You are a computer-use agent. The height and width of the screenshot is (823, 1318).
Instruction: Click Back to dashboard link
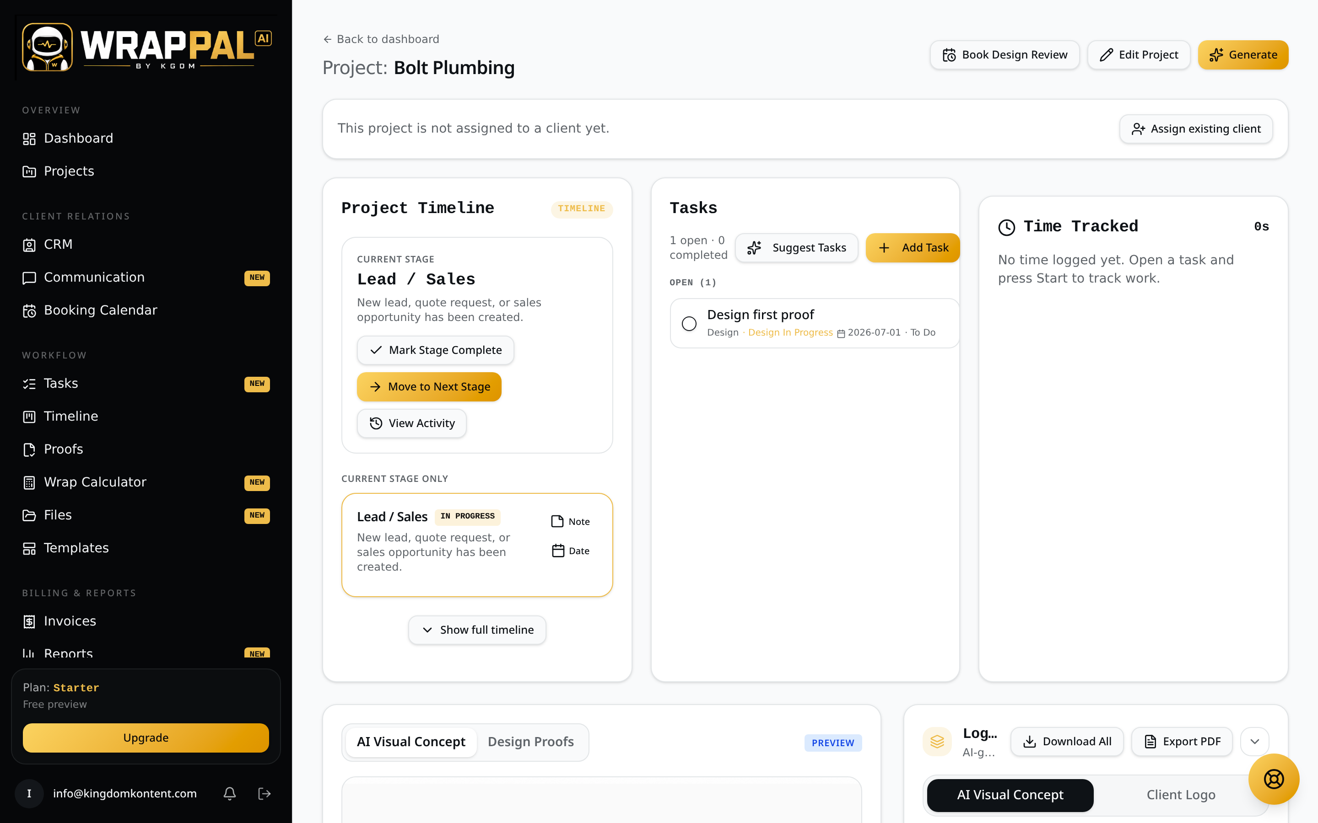point(381,39)
